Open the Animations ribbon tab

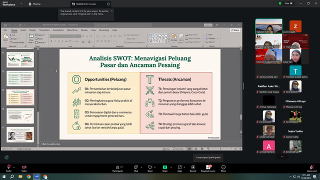point(58,30)
